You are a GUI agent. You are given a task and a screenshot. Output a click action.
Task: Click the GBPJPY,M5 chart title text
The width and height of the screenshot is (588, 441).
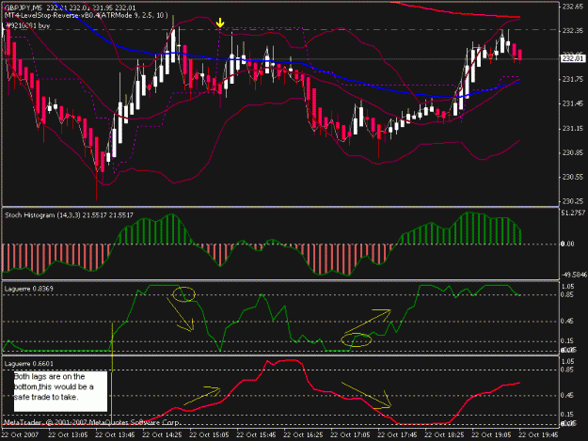(x=24, y=8)
